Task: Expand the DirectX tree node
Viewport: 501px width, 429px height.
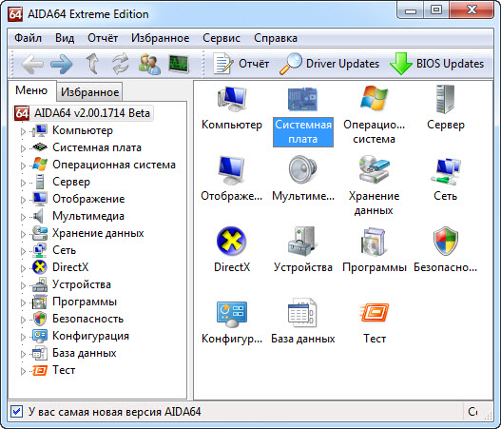Action: (23, 268)
